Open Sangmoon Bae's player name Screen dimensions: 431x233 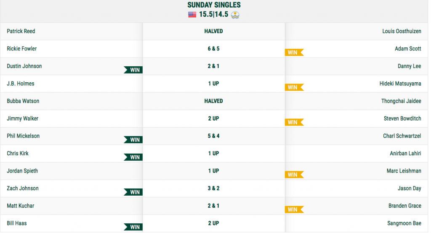[404, 223]
